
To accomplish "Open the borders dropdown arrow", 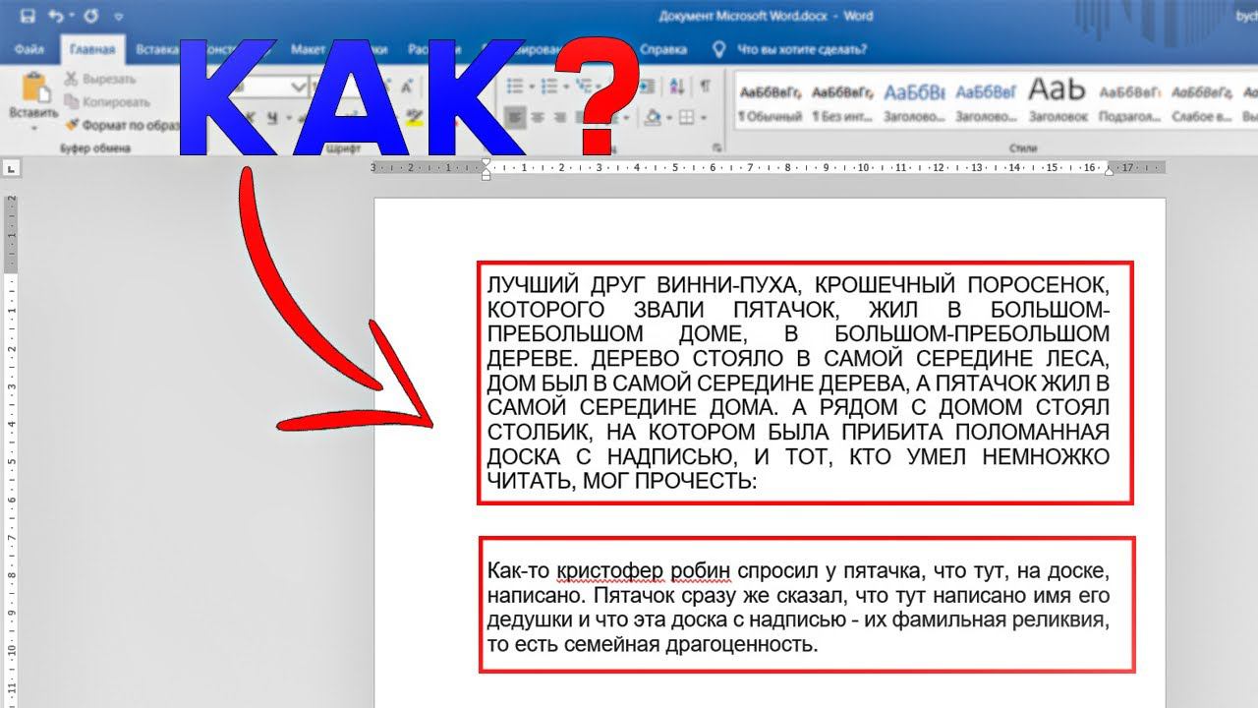I will tap(703, 118).
